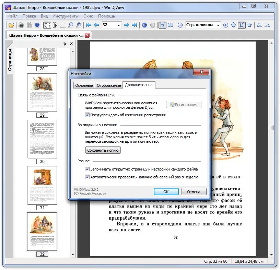The width and height of the screenshot is (280, 270).
Task: Open the Помощь menu
Action: (x=106, y=16)
